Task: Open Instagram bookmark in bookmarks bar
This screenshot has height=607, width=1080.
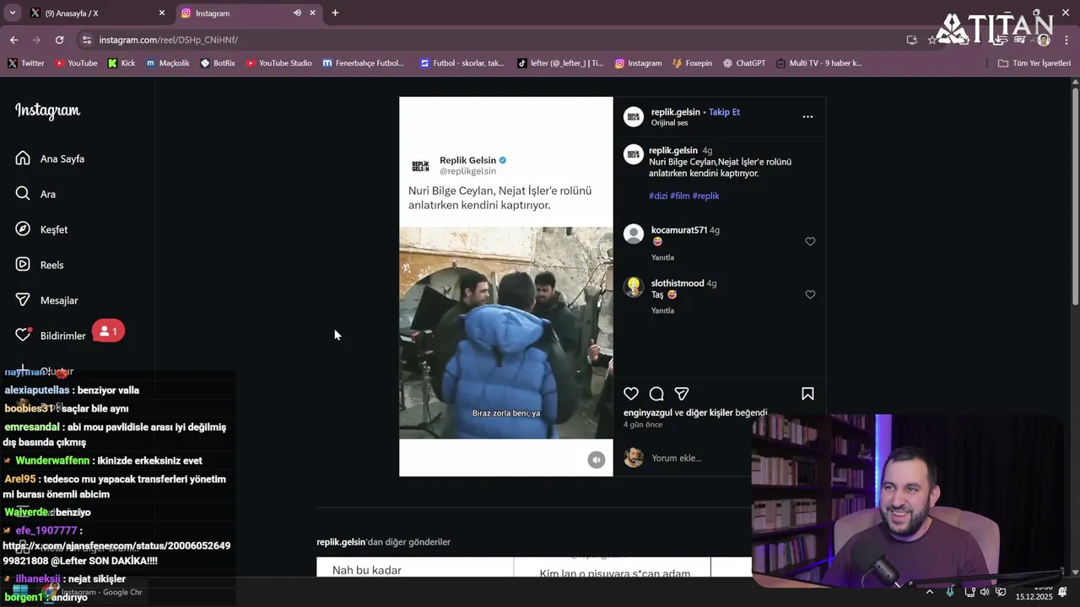Action: coord(638,63)
